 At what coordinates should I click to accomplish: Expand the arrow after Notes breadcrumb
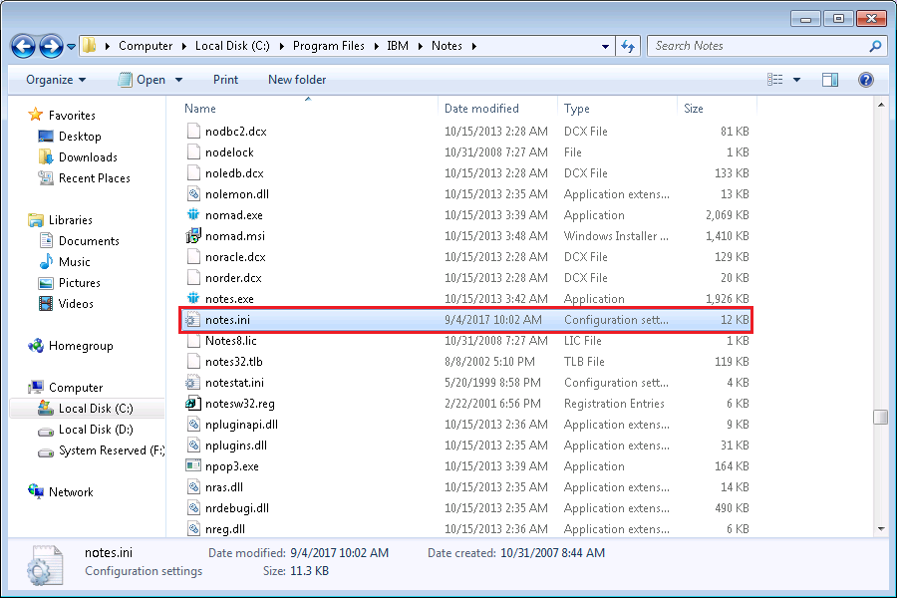pos(474,46)
